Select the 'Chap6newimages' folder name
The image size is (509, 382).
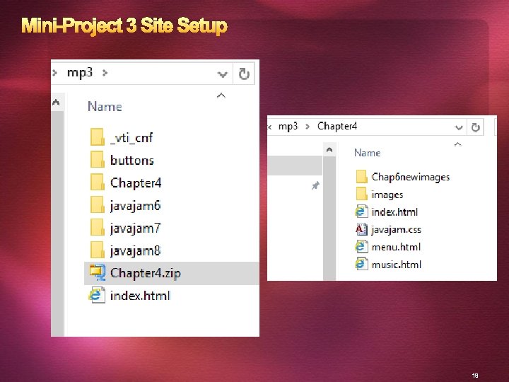click(x=411, y=177)
